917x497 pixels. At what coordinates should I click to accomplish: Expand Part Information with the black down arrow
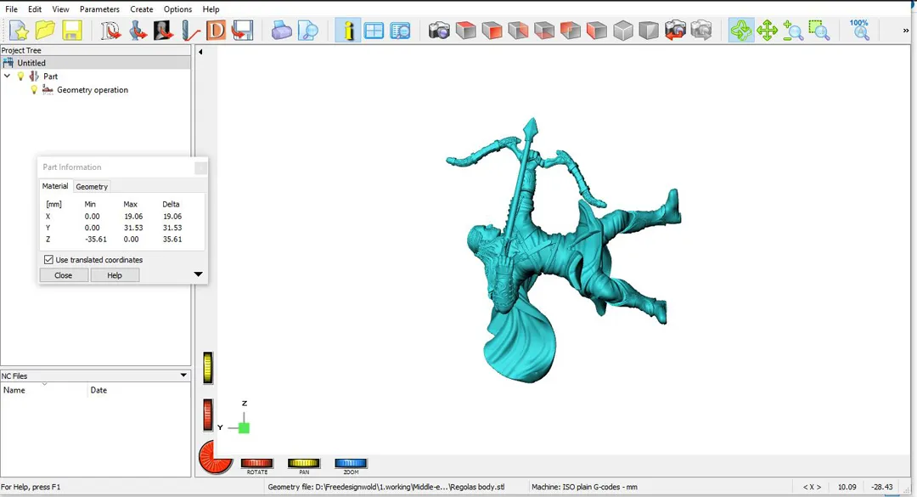click(x=198, y=274)
